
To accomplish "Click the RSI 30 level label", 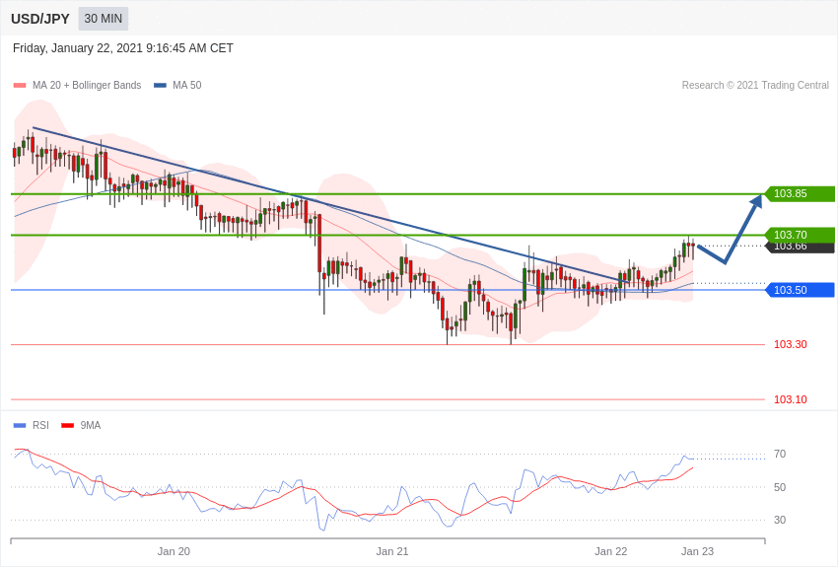I will pos(780,520).
